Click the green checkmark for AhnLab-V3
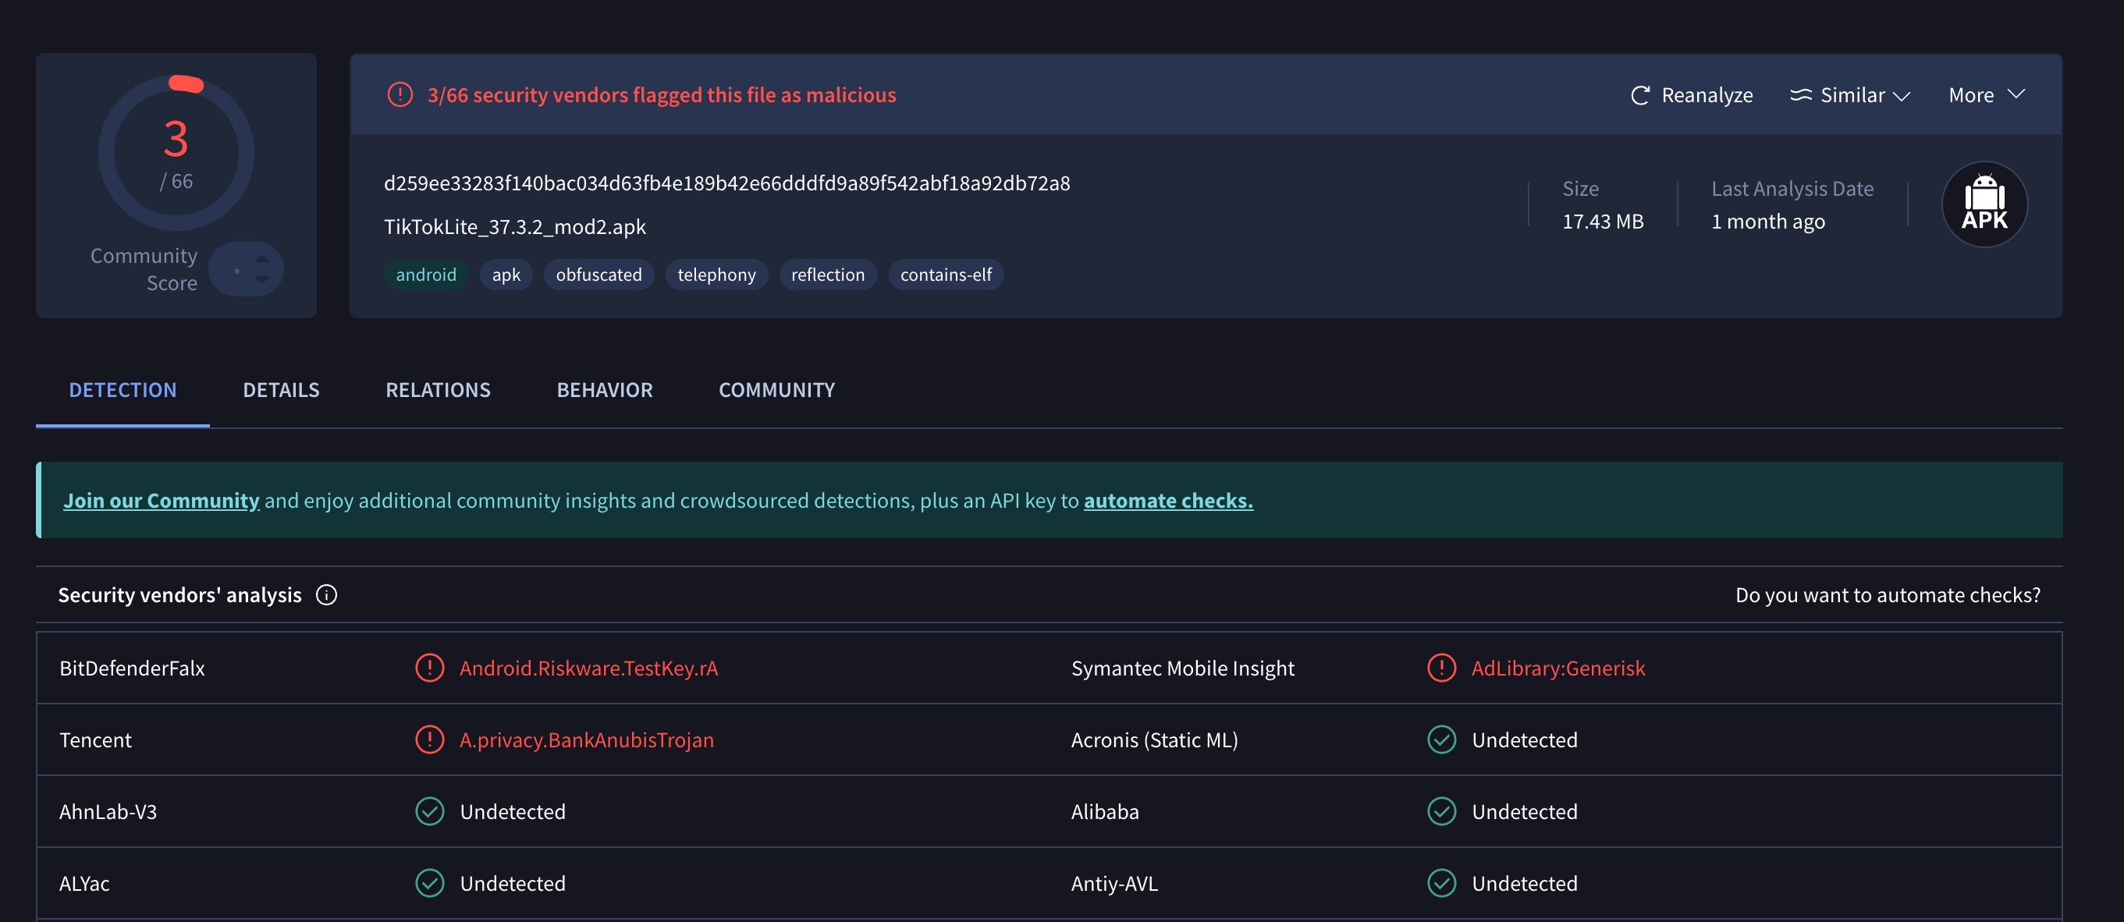Image resolution: width=2124 pixels, height=922 pixels. pyautogui.click(x=430, y=810)
